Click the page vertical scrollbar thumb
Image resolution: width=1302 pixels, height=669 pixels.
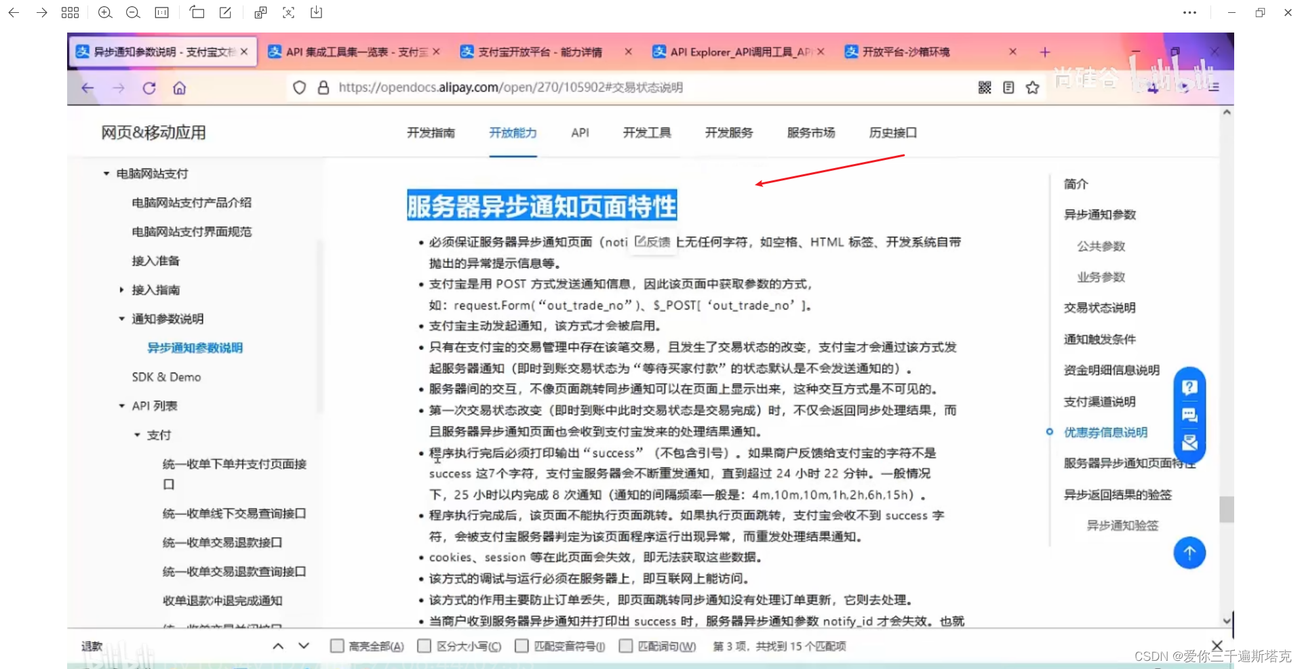point(1226,510)
